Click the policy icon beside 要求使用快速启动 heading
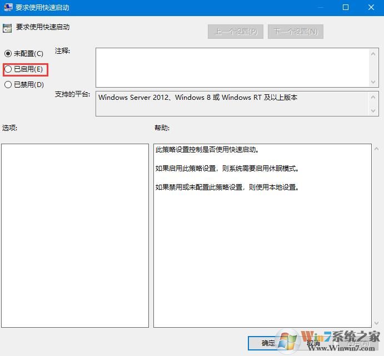Viewport: 384px width, 356px height. coord(7,28)
